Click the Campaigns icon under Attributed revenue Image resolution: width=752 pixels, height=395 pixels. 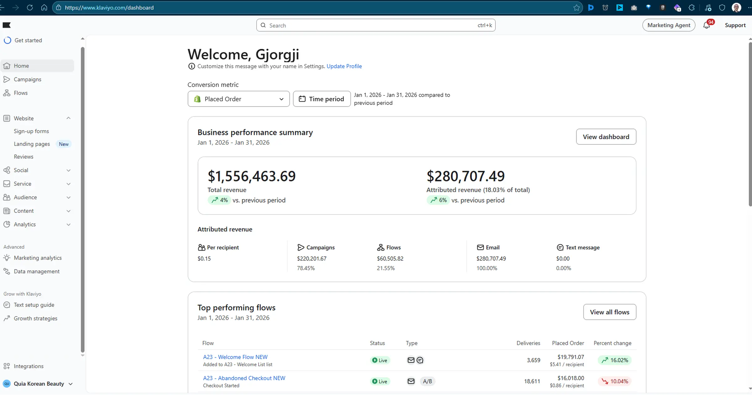click(x=300, y=247)
